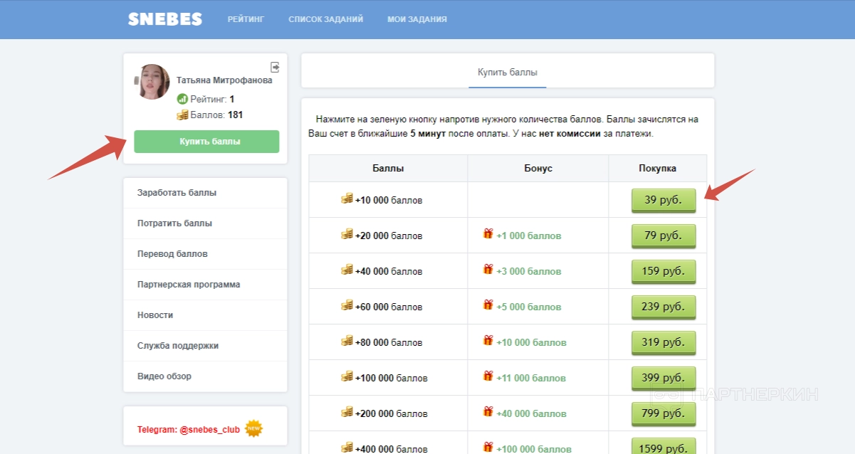This screenshot has height=454, width=855.
Task: Click the +5 000 баллов bonus text
Action: 529,307
